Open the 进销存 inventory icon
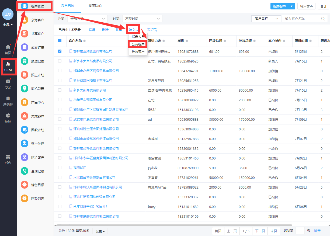 tap(8, 98)
